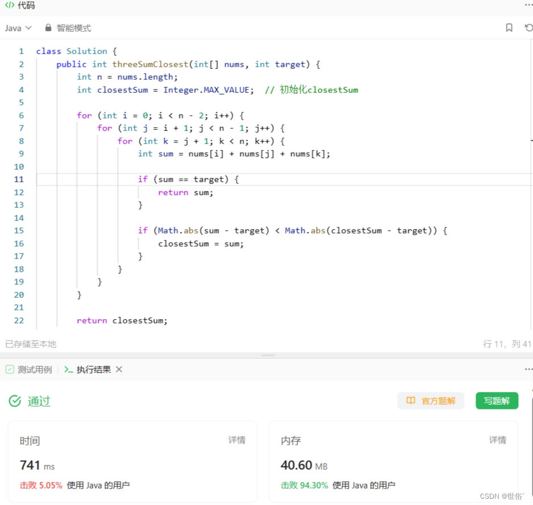Click 'closestSum = sum;' on line 16
Viewport: 533px width, 505px height.
[201, 244]
